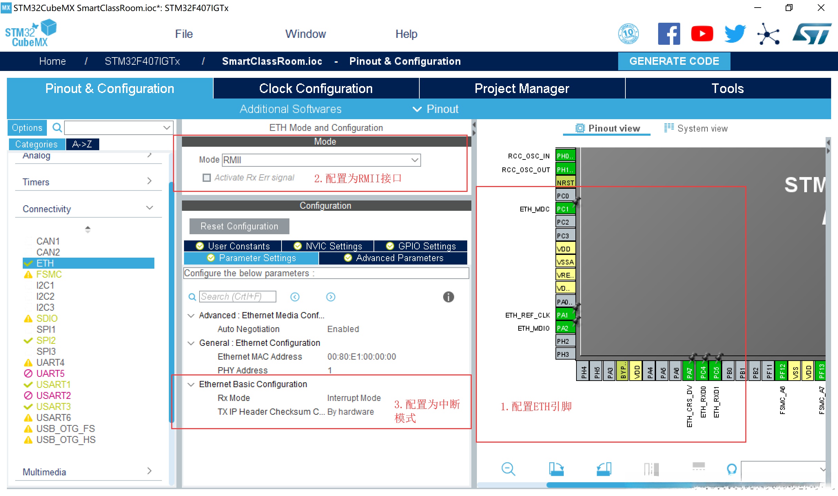Go to next search result arrow

(330, 297)
